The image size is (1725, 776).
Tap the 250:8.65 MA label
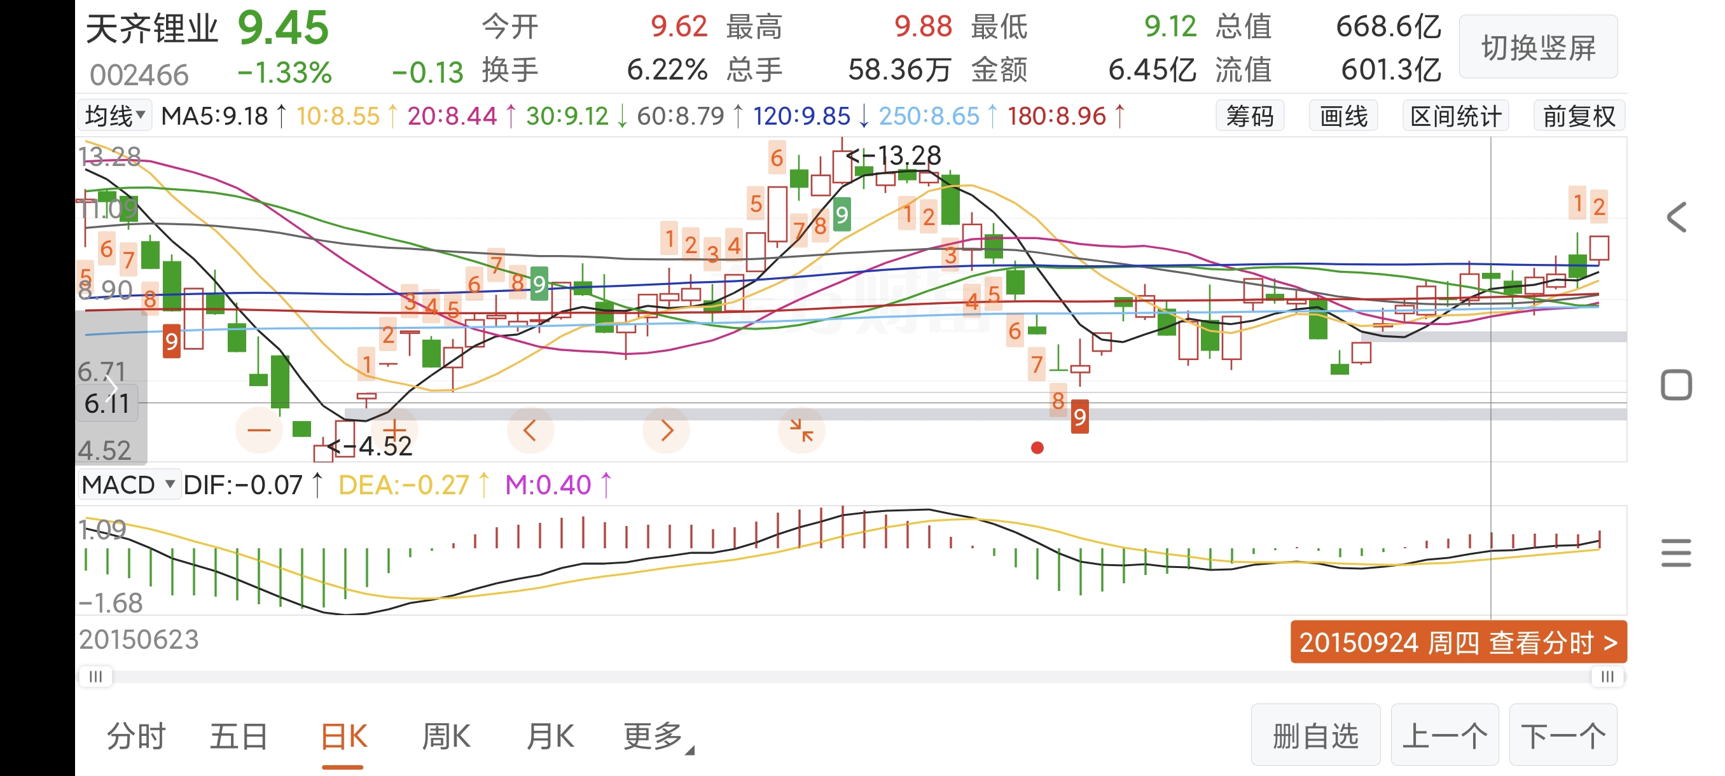[x=938, y=116]
